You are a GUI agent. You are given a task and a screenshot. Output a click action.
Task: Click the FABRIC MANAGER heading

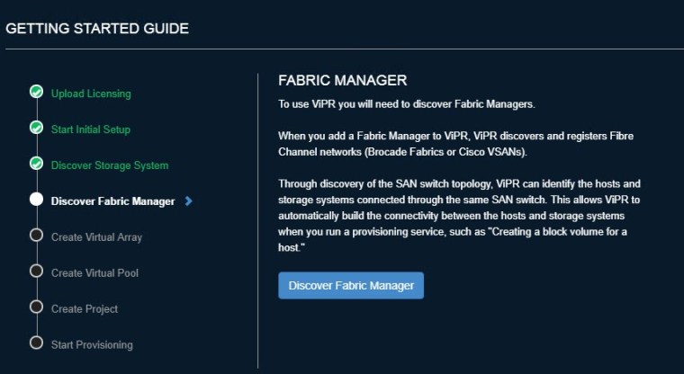(342, 80)
